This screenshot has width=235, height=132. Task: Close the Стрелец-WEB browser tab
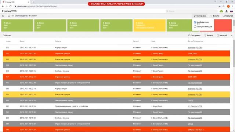click(29, 2)
